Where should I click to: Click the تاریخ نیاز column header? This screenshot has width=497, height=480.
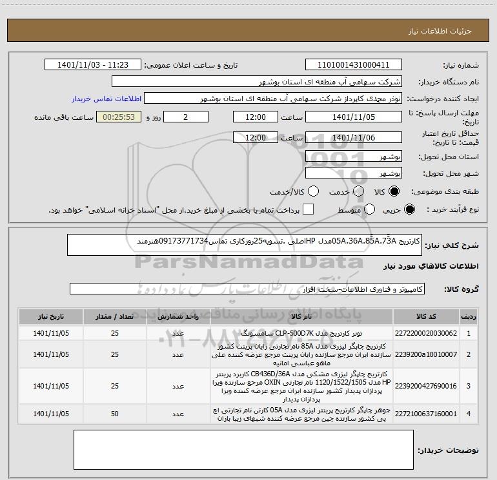pos(51,317)
